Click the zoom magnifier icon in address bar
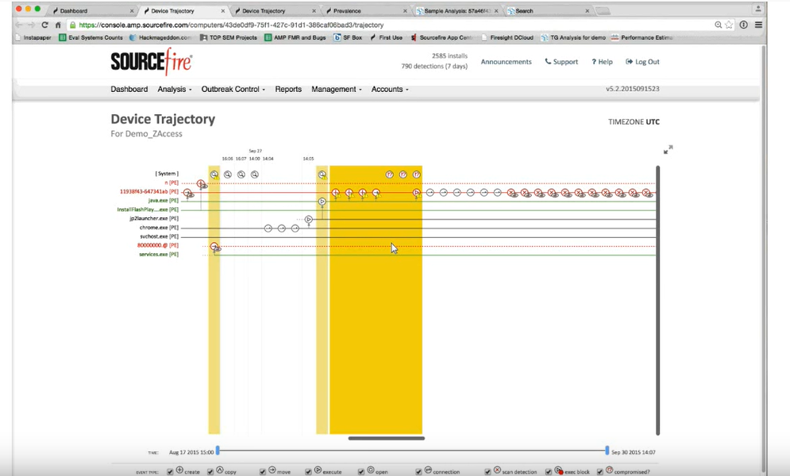This screenshot has height=476, width=790. (718, 25)
